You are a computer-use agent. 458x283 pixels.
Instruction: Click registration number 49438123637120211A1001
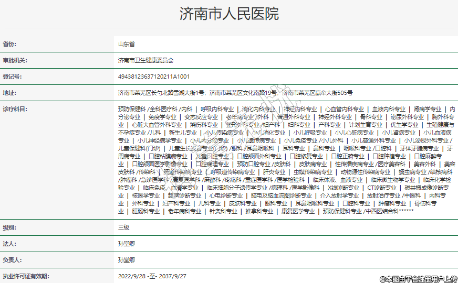(154, 77)
